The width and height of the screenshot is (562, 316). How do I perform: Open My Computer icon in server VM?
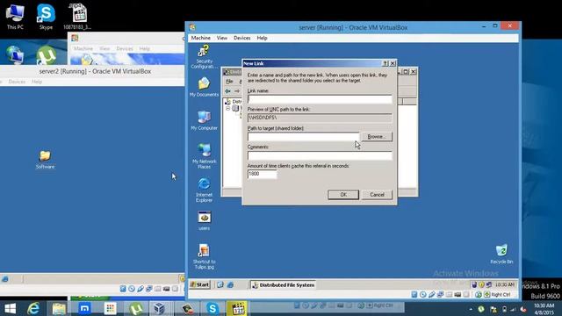[204, 120]
